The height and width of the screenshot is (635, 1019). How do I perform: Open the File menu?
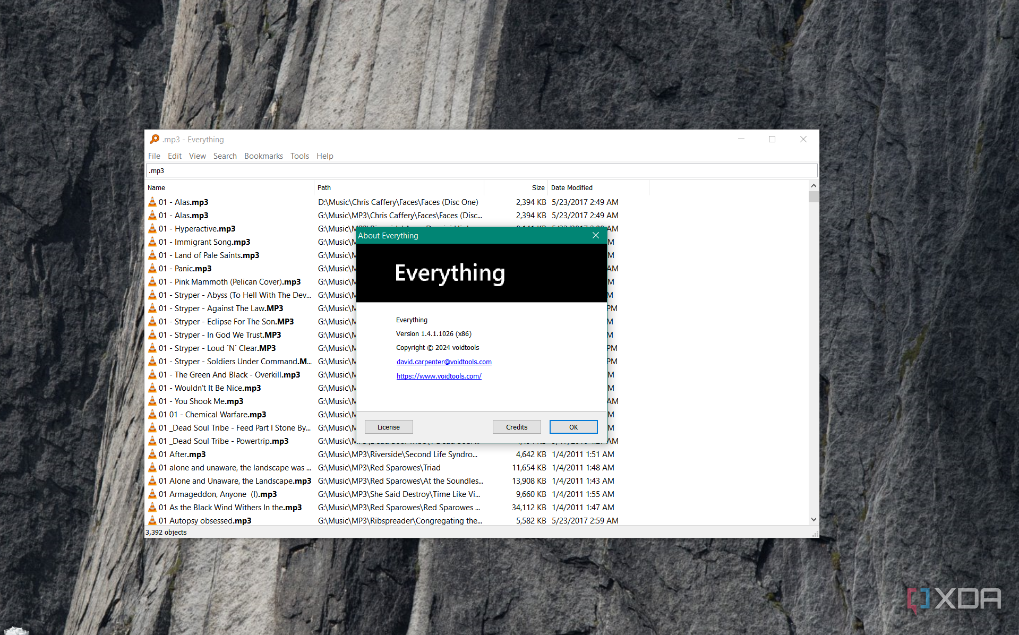[x=154, y=156]
